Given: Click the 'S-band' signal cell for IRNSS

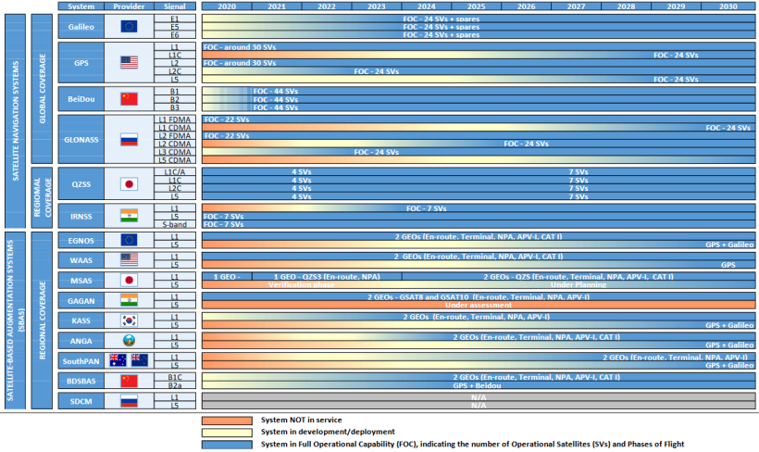Looking at the screenshot, I should 175,225.
